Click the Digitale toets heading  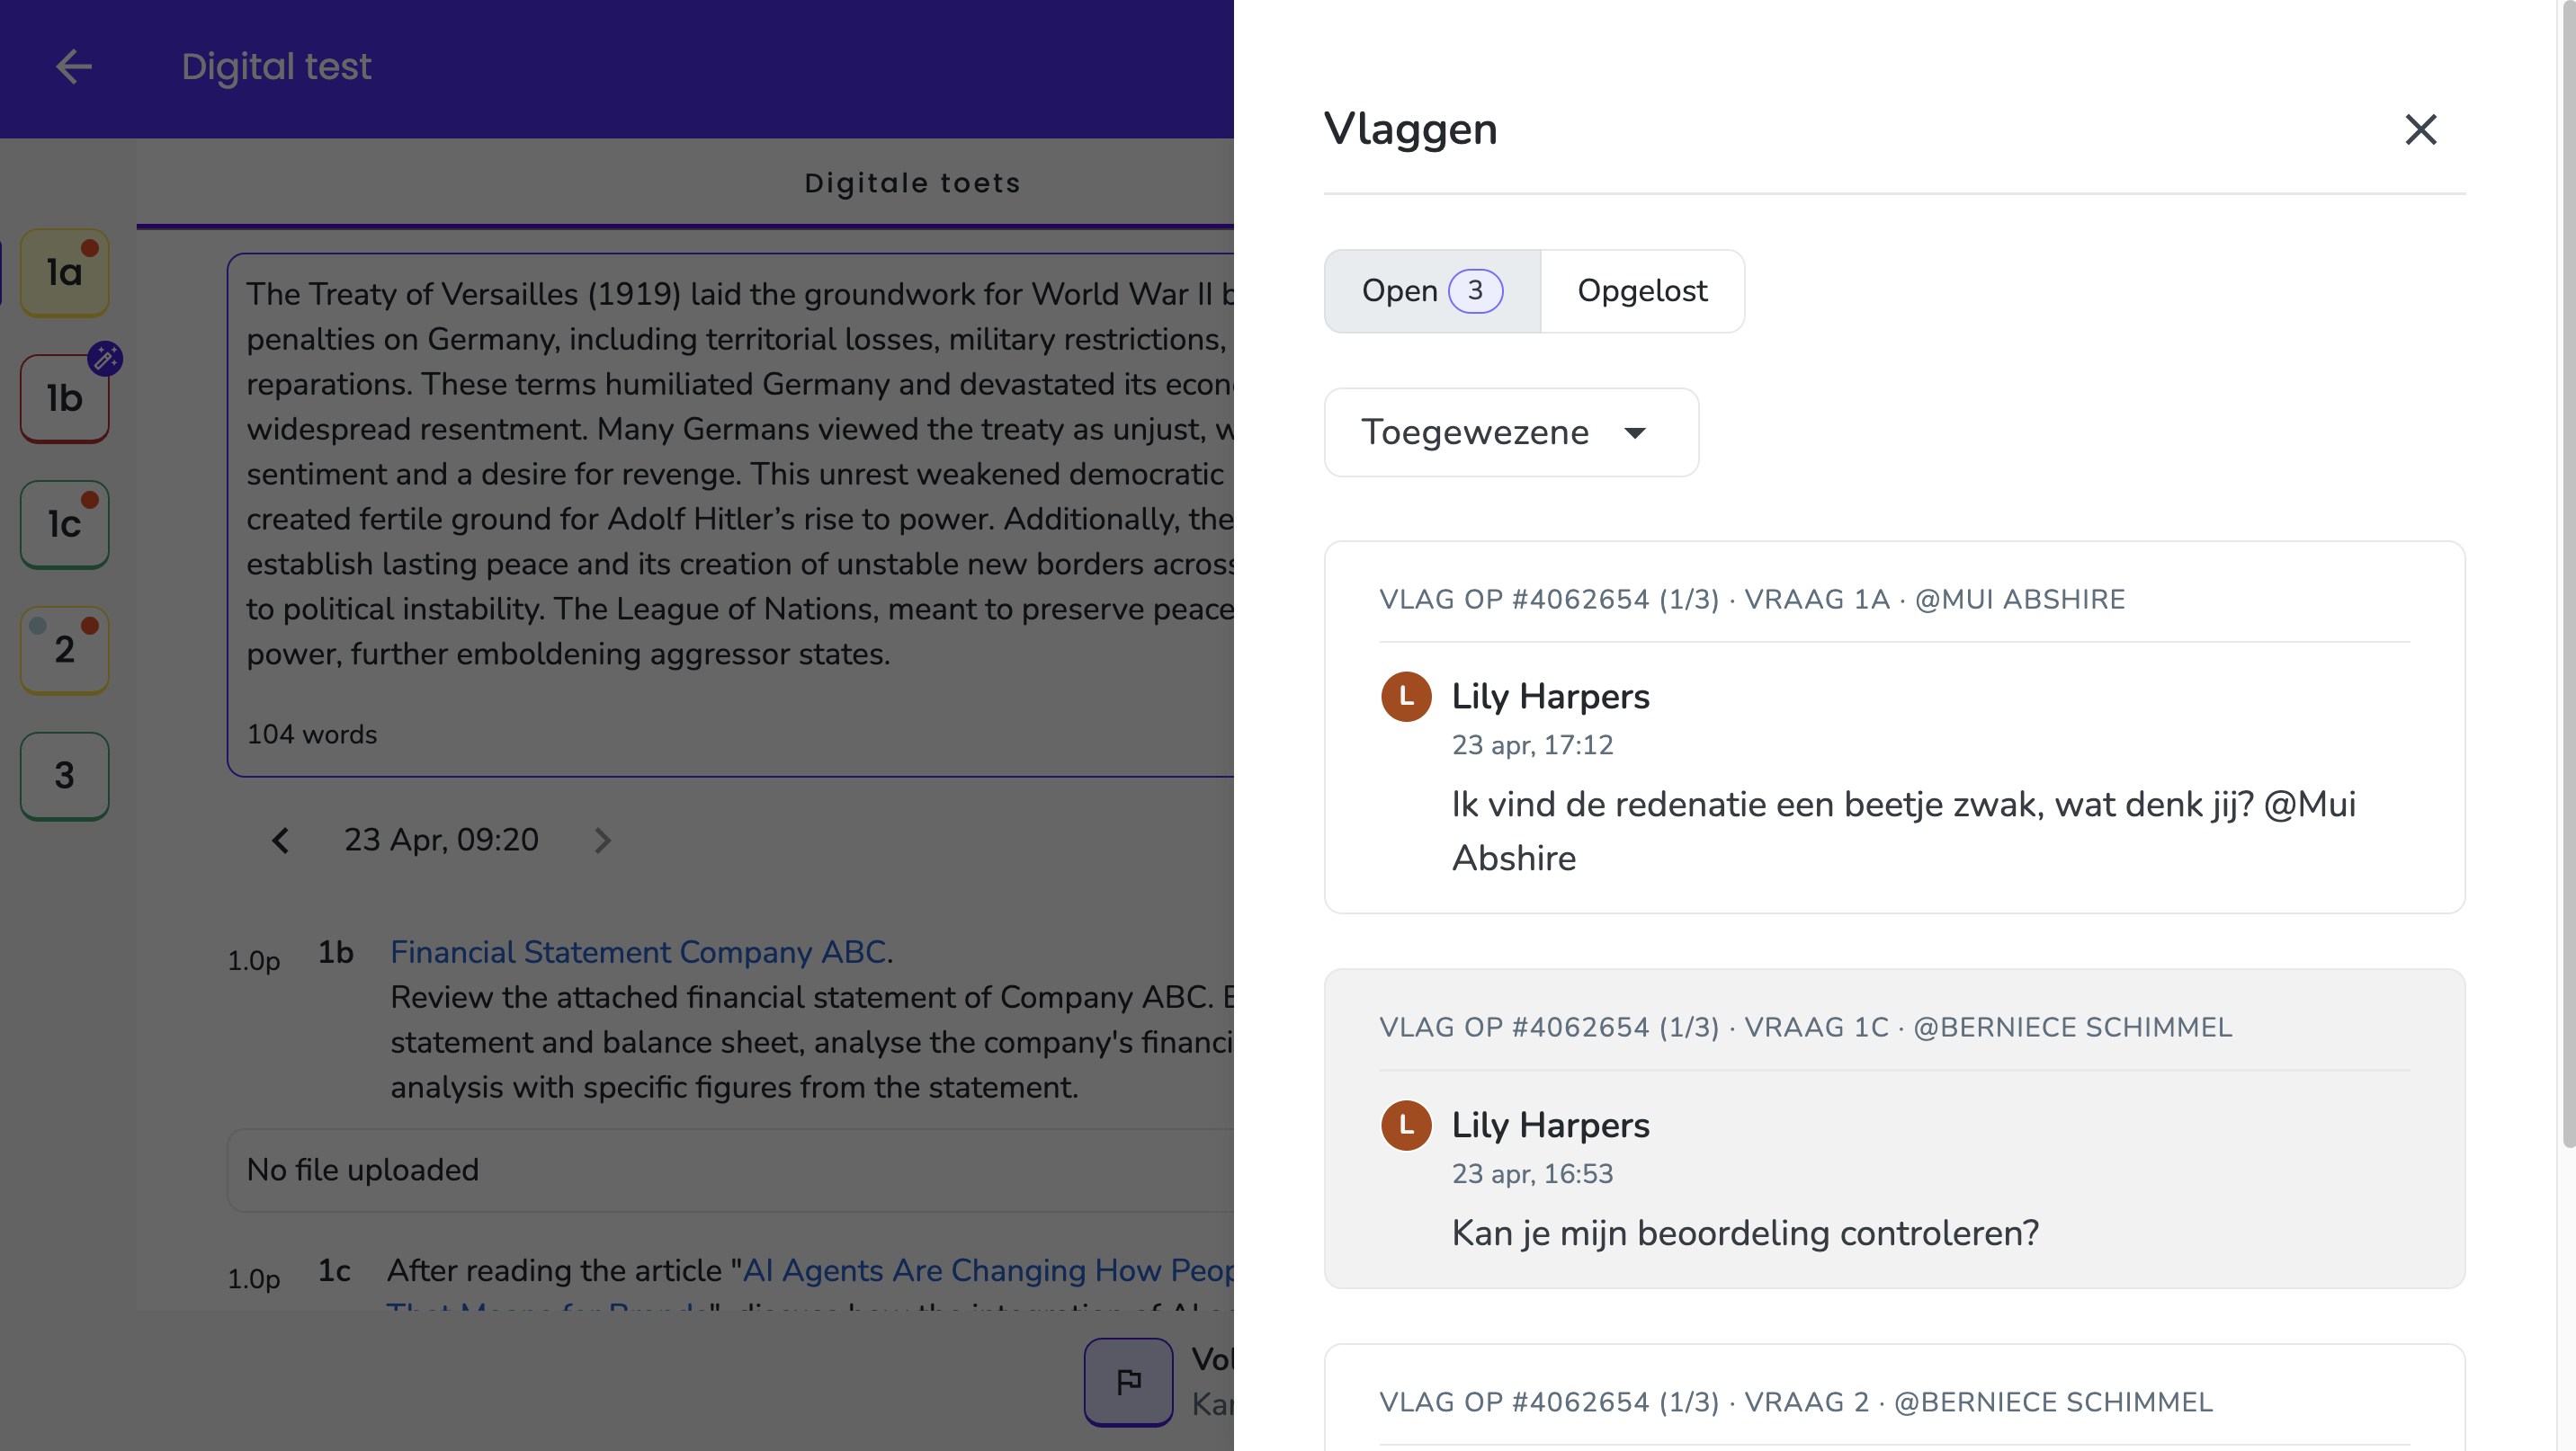tap(912, 182)
